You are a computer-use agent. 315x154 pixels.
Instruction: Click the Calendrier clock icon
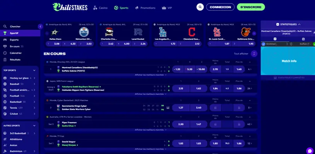[5, 53]
